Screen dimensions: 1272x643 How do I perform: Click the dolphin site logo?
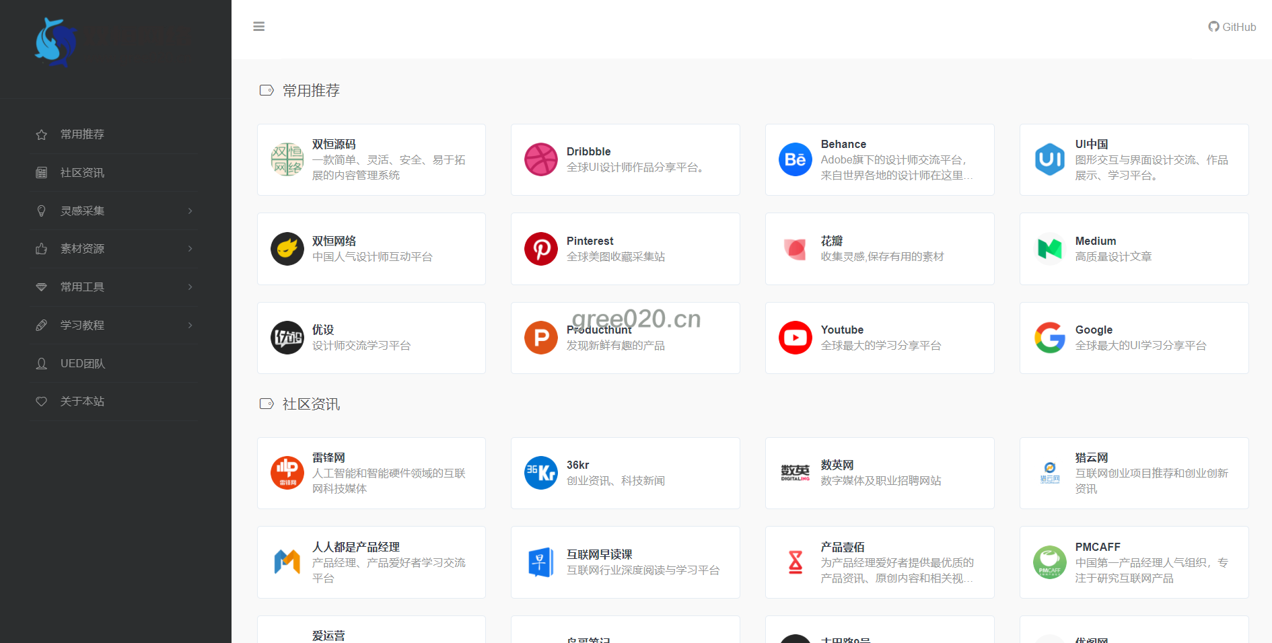[x=55, y=42]
